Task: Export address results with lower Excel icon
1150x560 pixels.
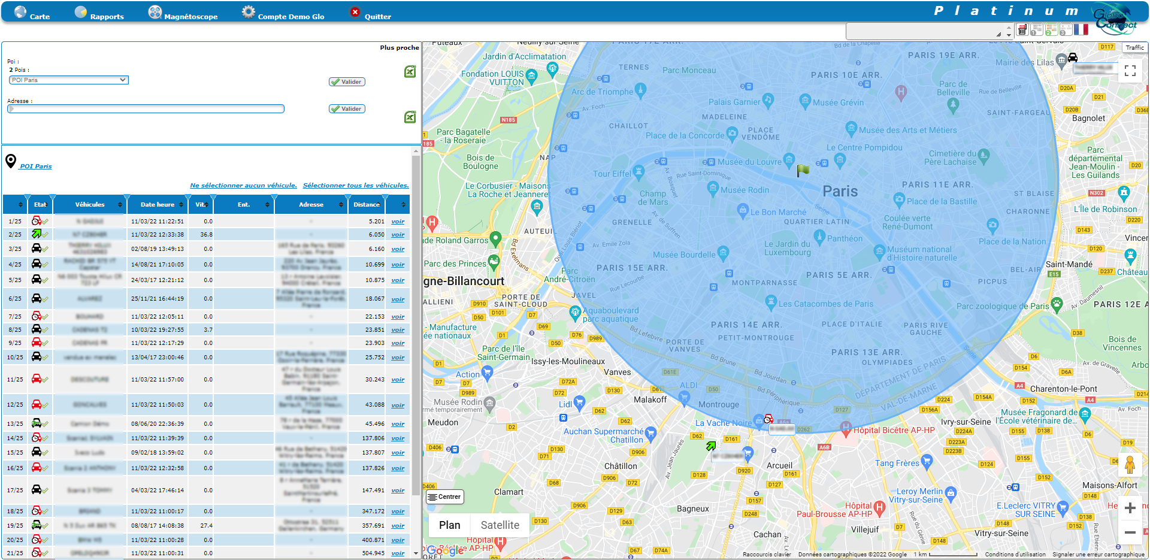Action: 410,117
